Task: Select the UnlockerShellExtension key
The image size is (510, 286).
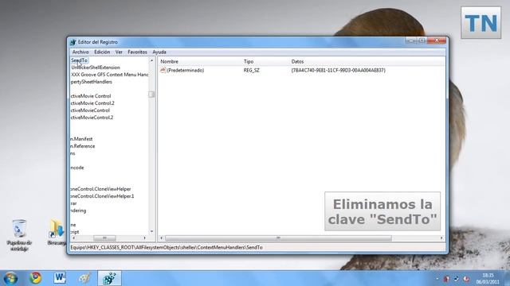Action: 96,68
